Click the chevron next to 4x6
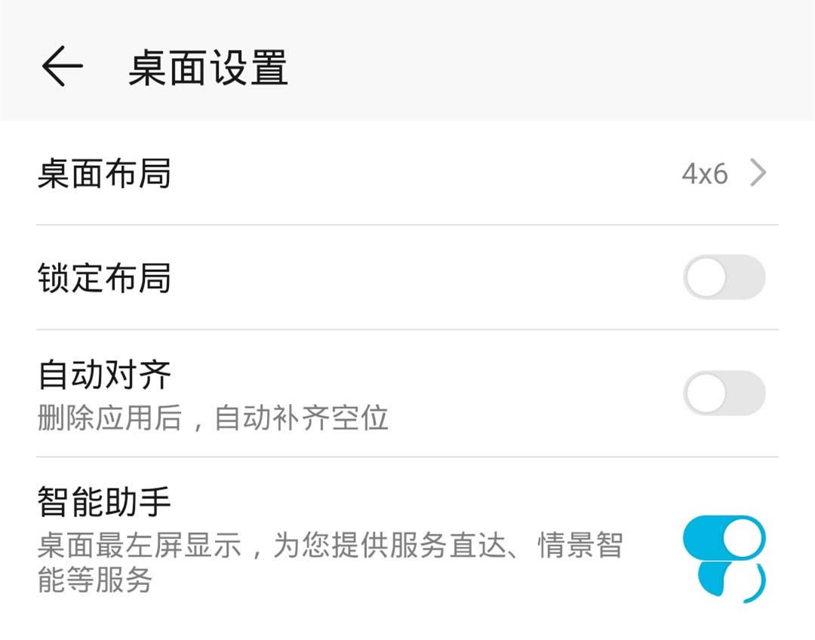815x640 pixels. pos(758,174)
